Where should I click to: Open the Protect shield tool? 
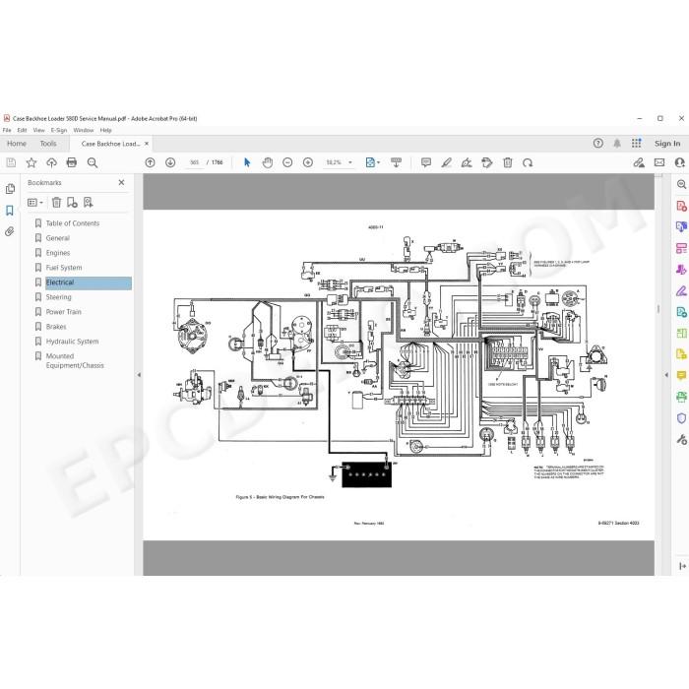pos(681,418)
